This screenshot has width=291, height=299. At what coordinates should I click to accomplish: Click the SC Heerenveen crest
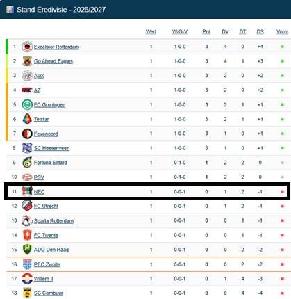[x=27, y=148]
